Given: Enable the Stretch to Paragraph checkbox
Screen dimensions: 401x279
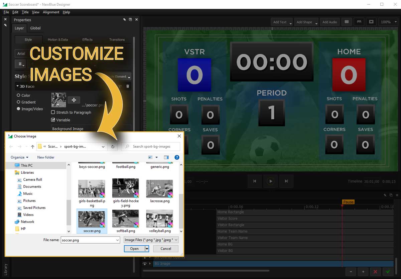Looking at the screenshot, I should [53, 112].
